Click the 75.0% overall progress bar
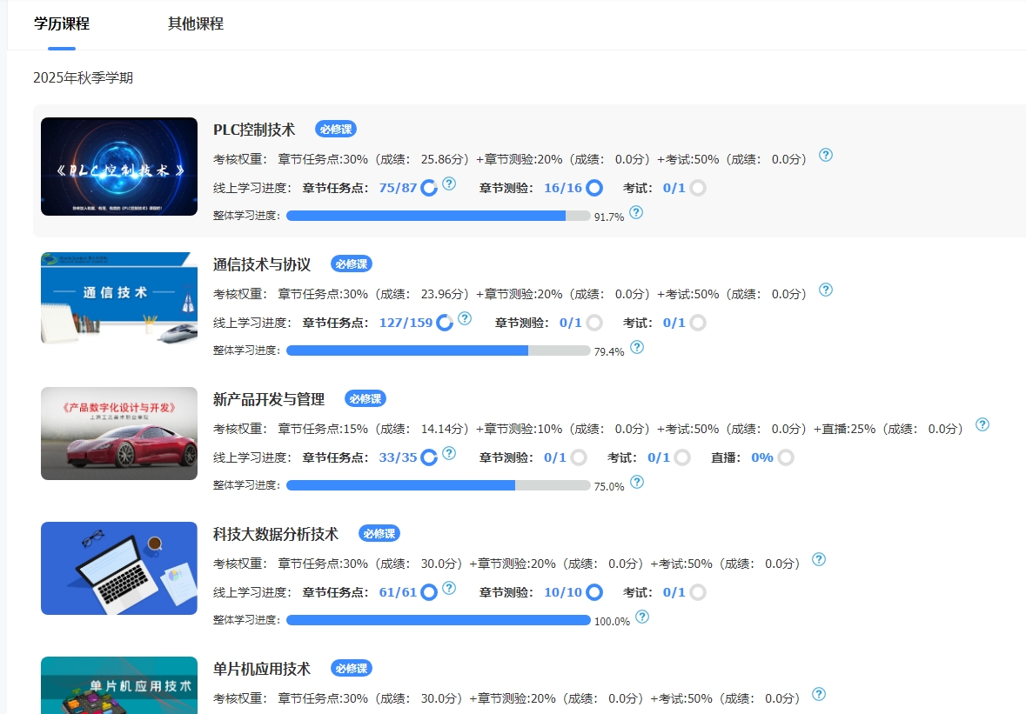This screenshot has height=714, width=1026. click(439, 485)
